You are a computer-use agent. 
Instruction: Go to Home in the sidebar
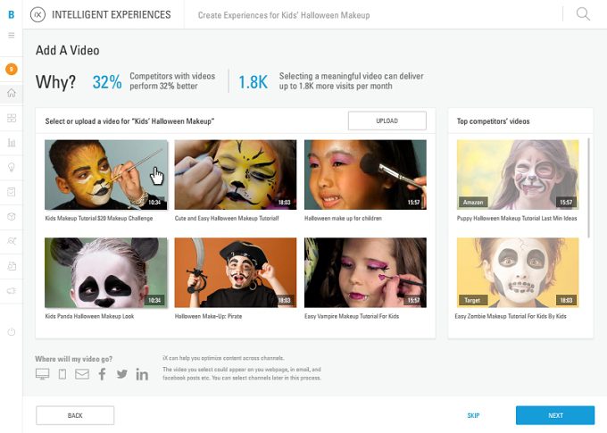click(12, 93)
